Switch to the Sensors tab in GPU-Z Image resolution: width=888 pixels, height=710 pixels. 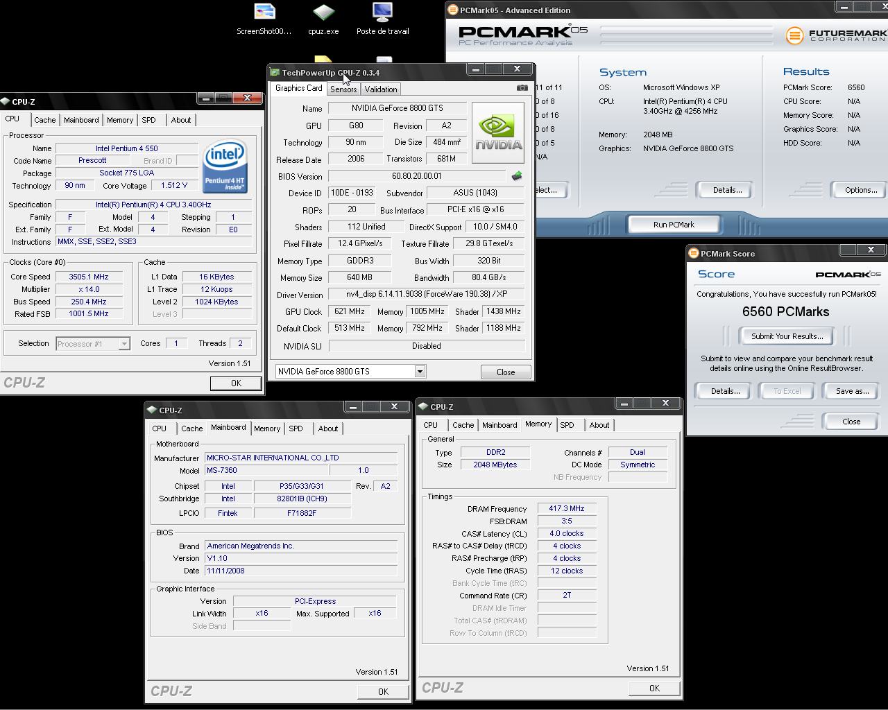pos(343,89)
